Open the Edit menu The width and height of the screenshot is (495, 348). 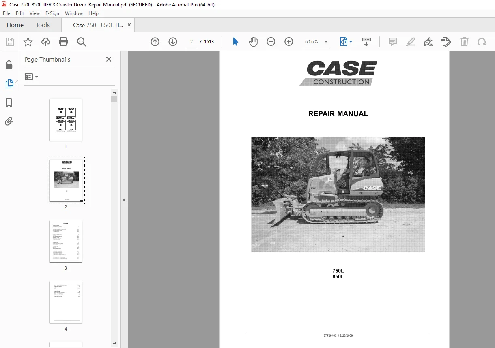point(20,13)
